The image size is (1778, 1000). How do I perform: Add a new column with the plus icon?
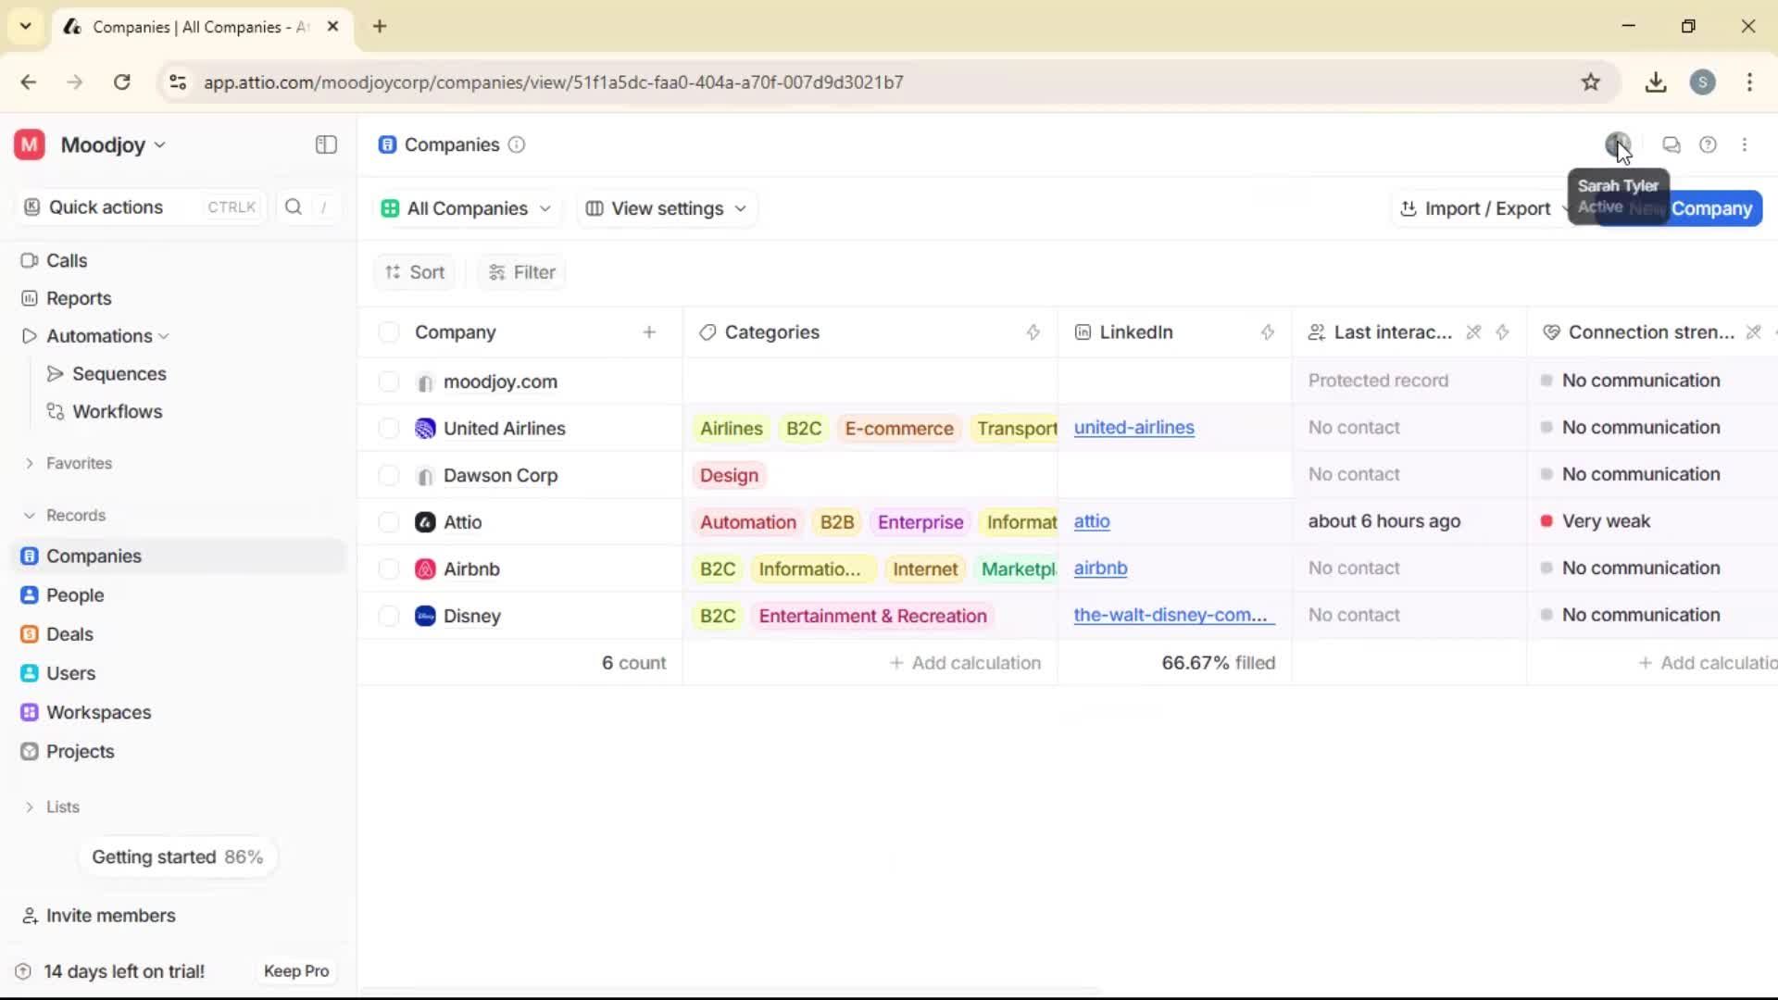650,331
